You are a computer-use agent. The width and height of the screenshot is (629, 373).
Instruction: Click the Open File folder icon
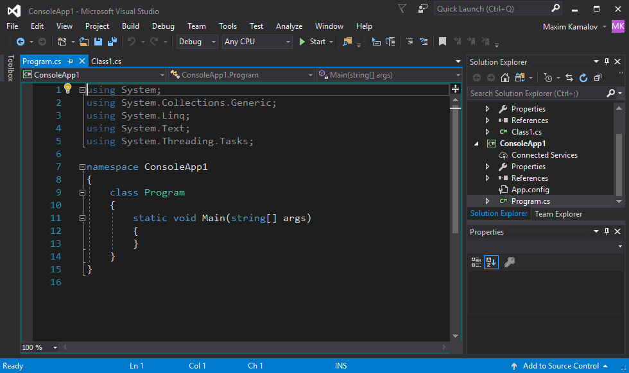[84, 42]
